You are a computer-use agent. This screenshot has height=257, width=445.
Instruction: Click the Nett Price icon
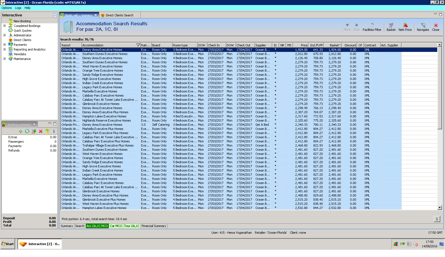pyautogui.click(x=405, y=25)
